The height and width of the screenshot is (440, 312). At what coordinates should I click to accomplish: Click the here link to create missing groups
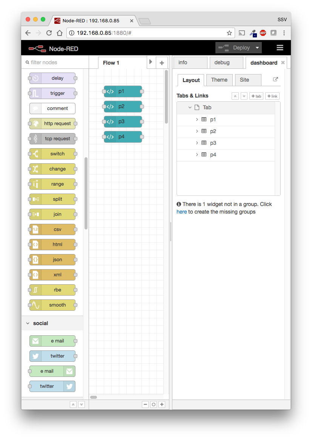pos(181,212)
